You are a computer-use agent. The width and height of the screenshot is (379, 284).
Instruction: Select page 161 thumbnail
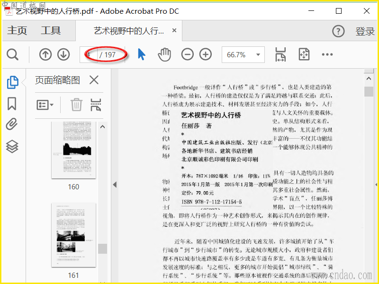coord(73,235)
